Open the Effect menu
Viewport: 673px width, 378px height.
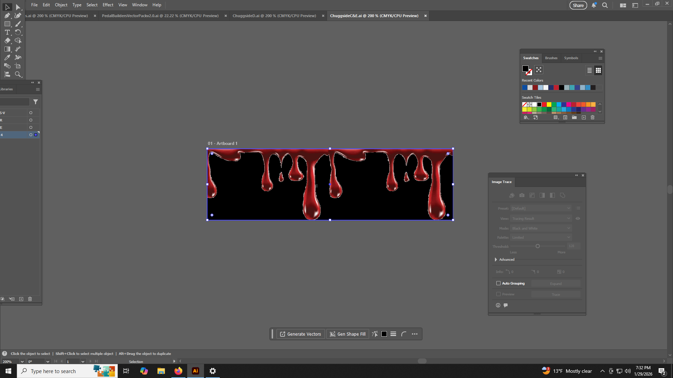[108, 5]
